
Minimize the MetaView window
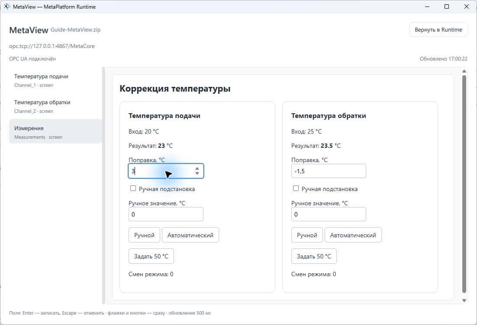point(427,6)
